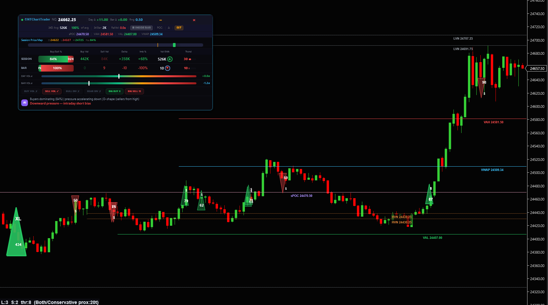
Task: Click the VWAP 24509.34 chart label
Action: coord(492,170)
